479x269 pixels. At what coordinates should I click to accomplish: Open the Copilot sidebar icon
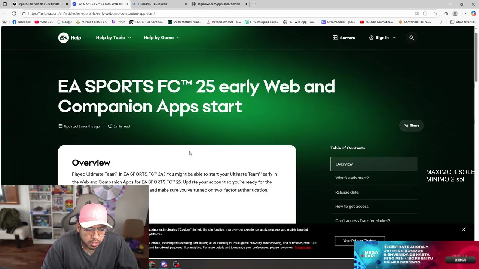coord(473,13)
